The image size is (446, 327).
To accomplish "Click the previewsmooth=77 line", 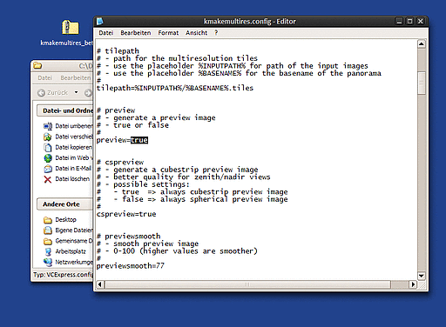I will [x=131, y=266].
